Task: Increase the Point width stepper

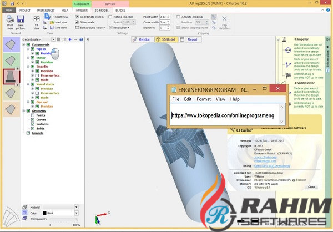Action: coord(168,16)
